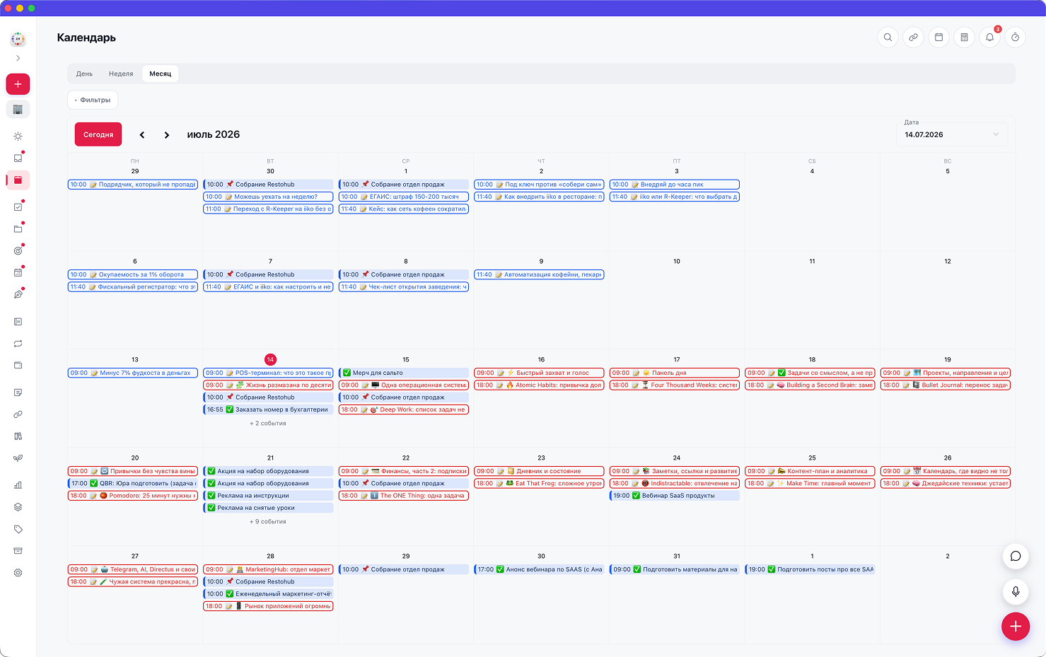1046x657 pixels.
Task: Switch to the Неделя view tab
Action: pyautogui.click(x=121, y=74)
